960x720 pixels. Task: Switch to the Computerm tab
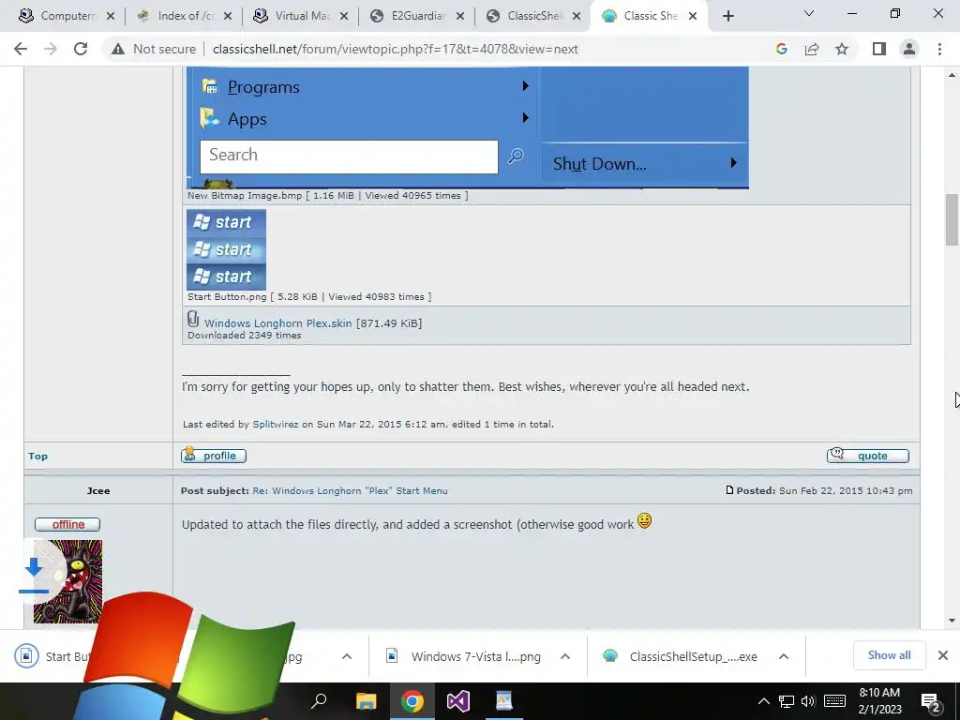(60, 16)
